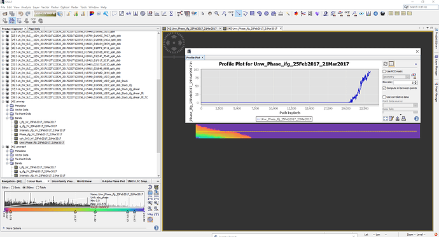The width and height of the screenshot is (439, 237).
Task: Select the Zoom magnifier tool
Action: pyautogui.click(x=217, y=13)
